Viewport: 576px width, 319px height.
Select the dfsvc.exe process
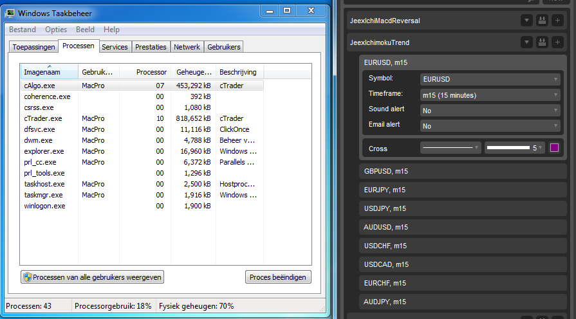coord(142,129)
